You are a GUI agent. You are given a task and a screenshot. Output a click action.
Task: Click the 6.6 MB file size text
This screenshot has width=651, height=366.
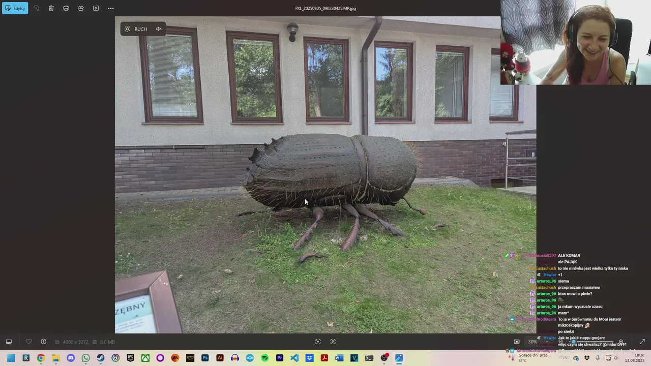point(107,342)
